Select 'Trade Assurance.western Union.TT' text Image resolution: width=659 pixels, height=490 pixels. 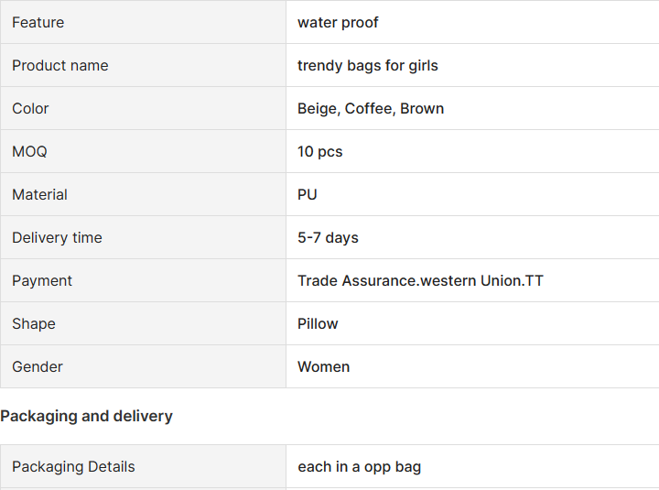(420, 280)
